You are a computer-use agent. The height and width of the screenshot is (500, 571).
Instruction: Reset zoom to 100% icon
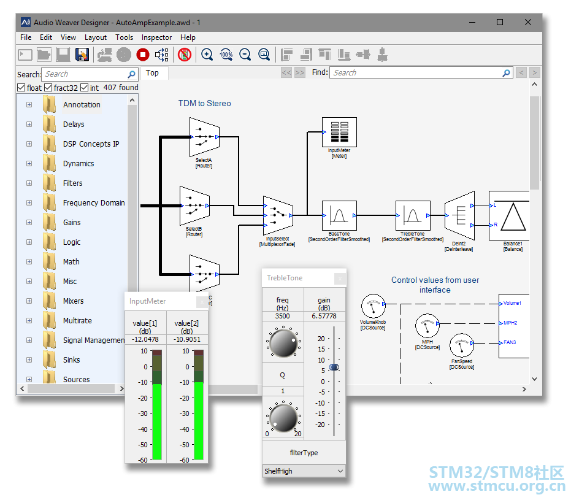click(226, 55)
